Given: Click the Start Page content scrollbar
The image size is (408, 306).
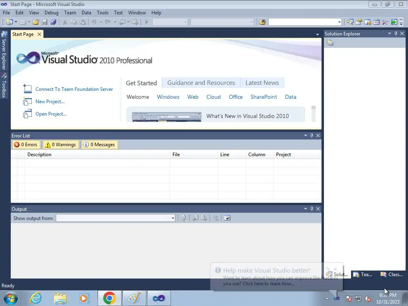Looking at the screenshot, I should coord(314,114).
